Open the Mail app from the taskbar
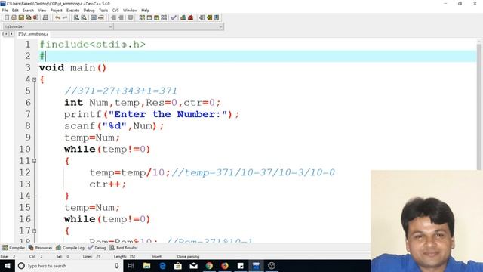 pos(193,266)
